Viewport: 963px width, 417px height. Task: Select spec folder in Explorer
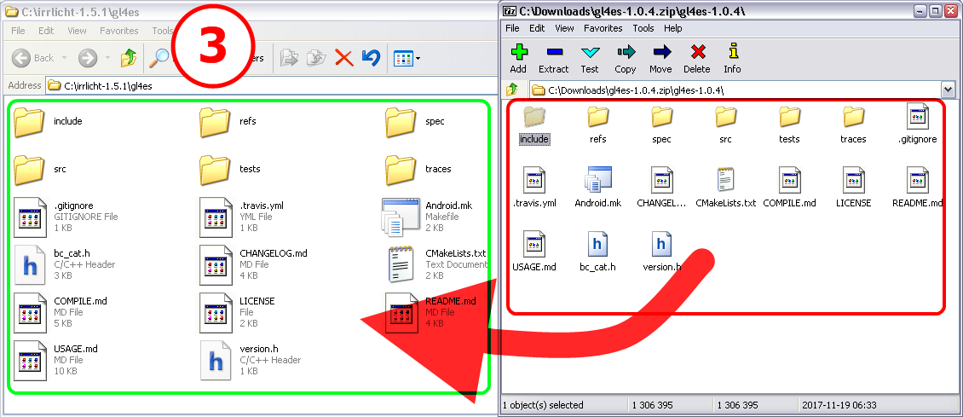click(414, 122)
